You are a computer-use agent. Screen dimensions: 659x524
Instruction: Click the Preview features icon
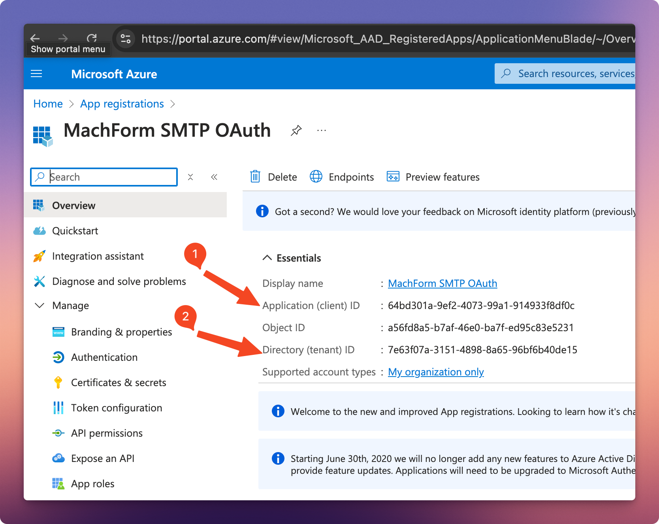(393, 177)
